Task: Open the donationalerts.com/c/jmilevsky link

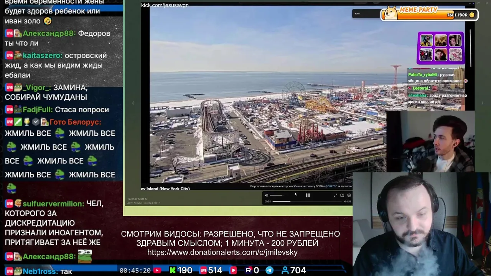Action: coord(222,252)
